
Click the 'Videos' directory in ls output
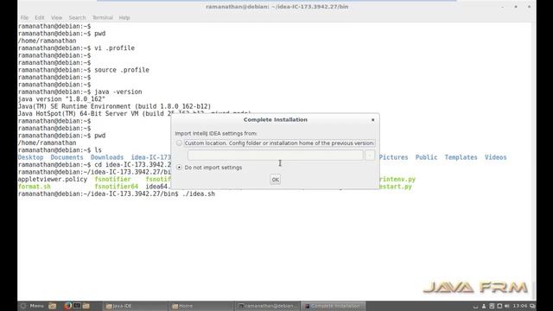coord(495,157)
